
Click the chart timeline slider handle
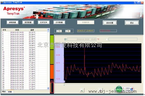64,85
